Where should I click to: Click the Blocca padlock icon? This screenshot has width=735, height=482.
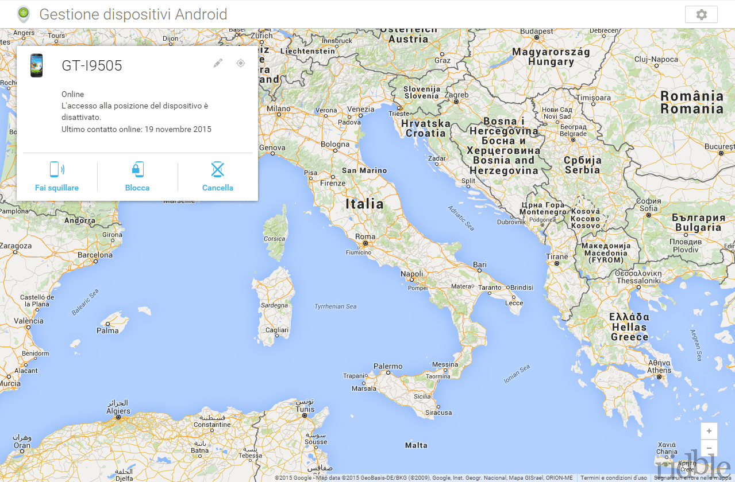tap(137, 169)
